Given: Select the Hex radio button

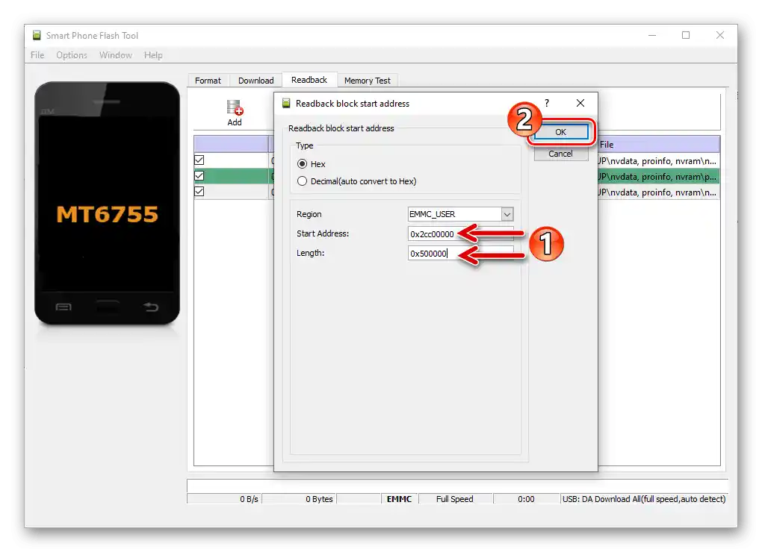Looking at the screenshot, I should tap(303, 164).
